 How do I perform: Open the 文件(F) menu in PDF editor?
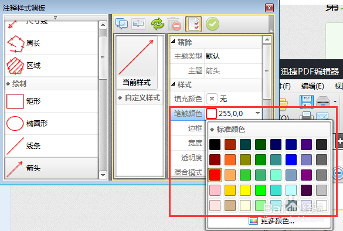pyautogui.click(x=285, y=86)
